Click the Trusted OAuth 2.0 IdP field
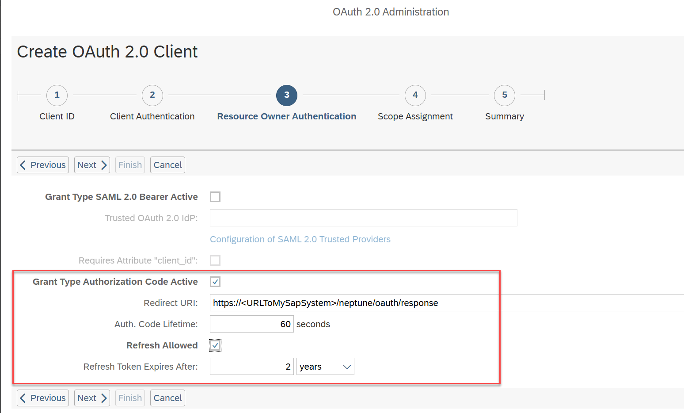 coord(363,218)
